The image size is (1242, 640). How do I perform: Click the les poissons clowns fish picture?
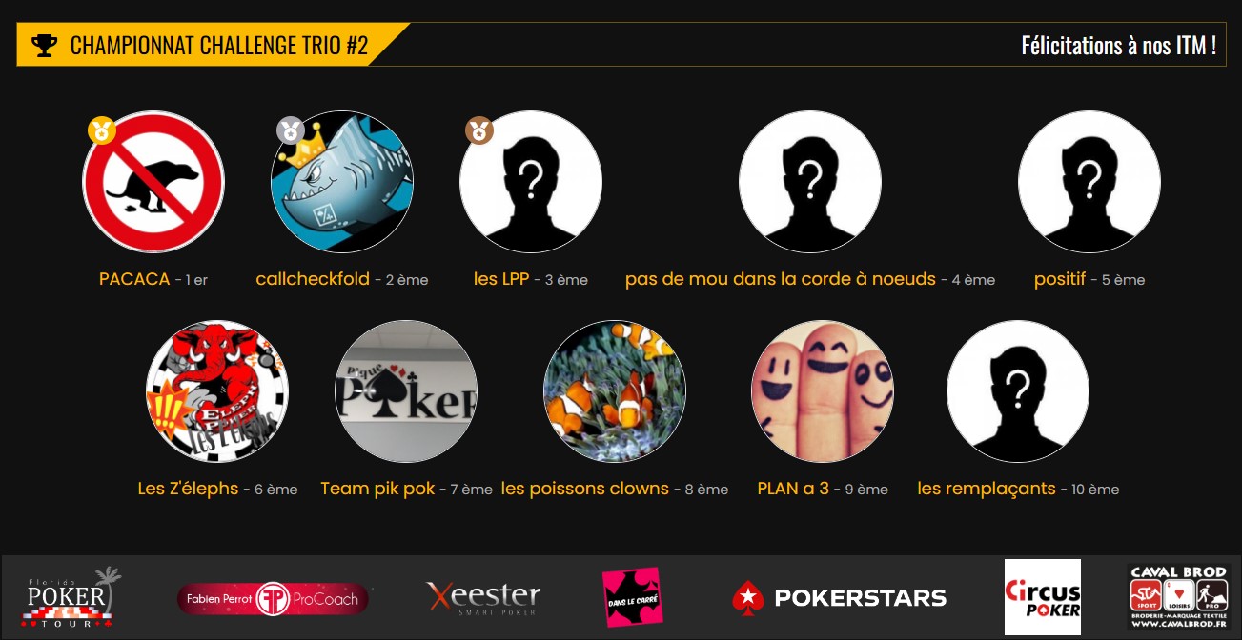tap(615, 391)
